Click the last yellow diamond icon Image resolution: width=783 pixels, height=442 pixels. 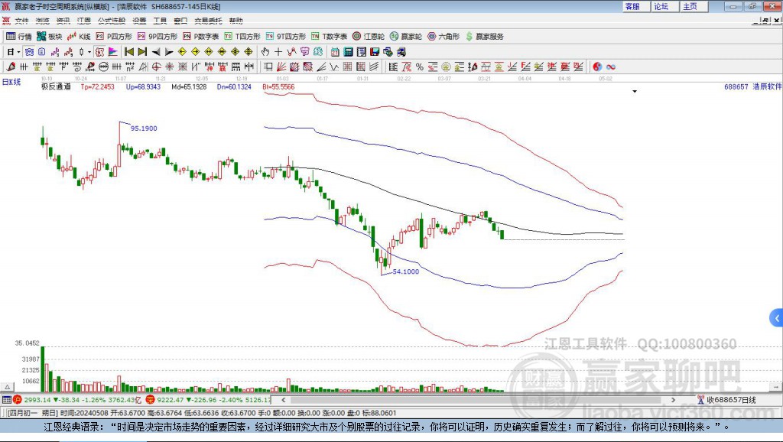[249, 52]
